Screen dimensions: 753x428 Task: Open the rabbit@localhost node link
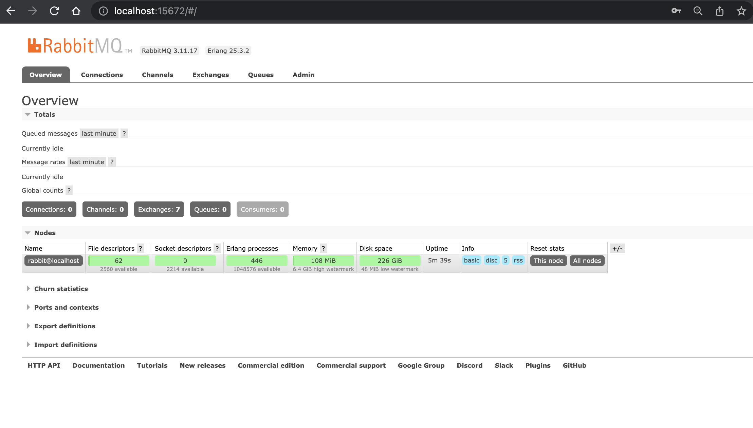coord(53,260)
